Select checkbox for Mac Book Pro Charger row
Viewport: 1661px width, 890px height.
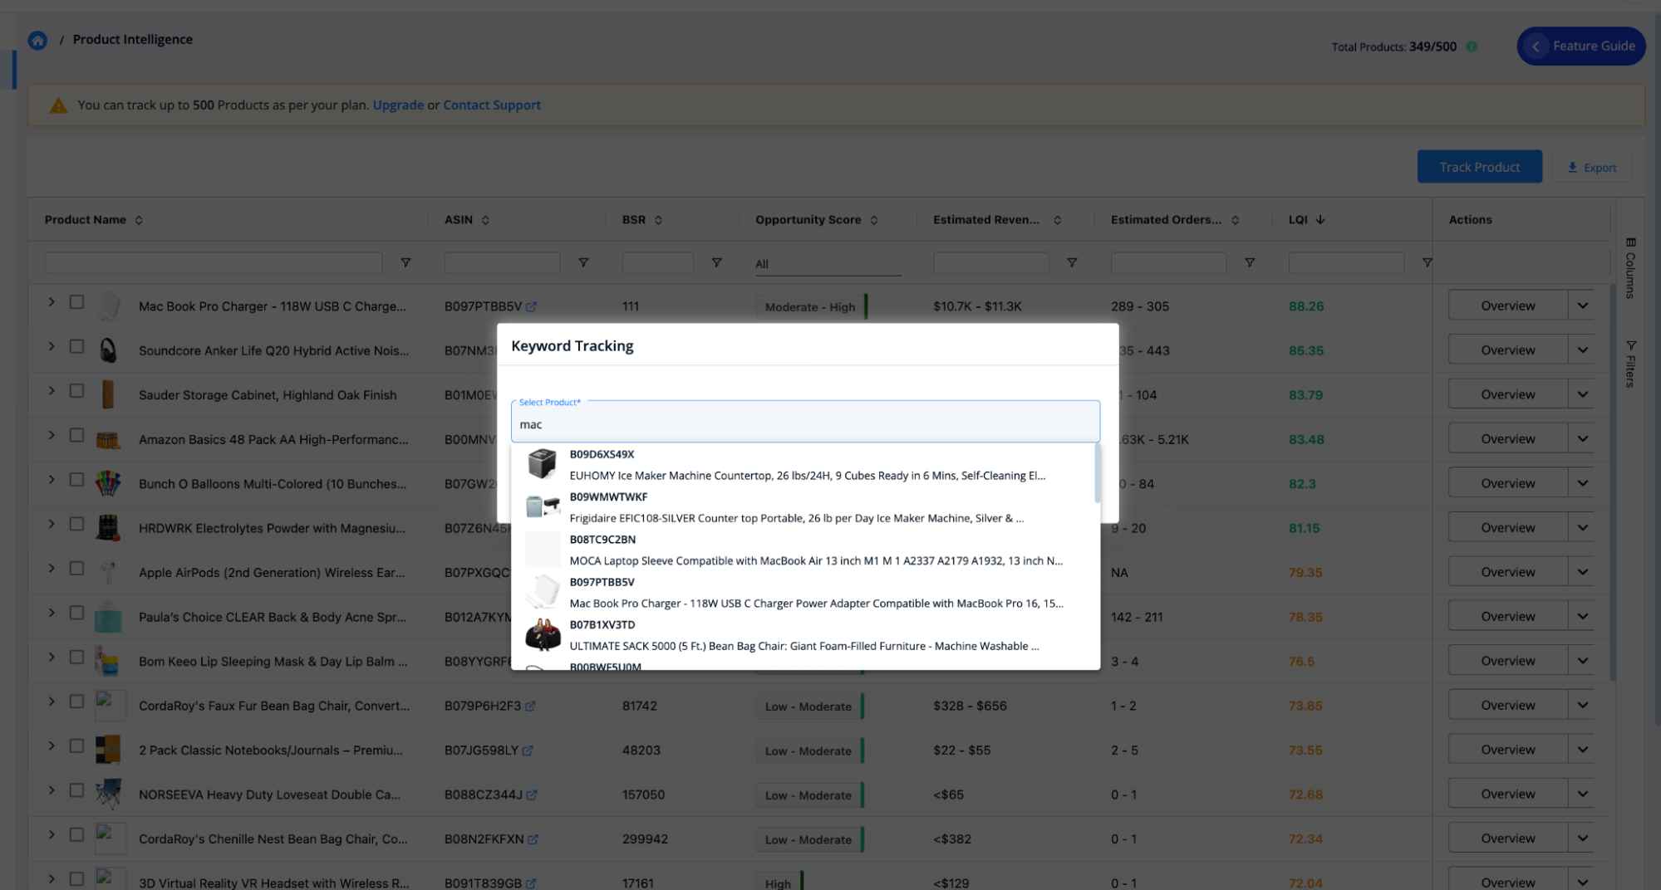pyautogui.click(x=76, y=302)
